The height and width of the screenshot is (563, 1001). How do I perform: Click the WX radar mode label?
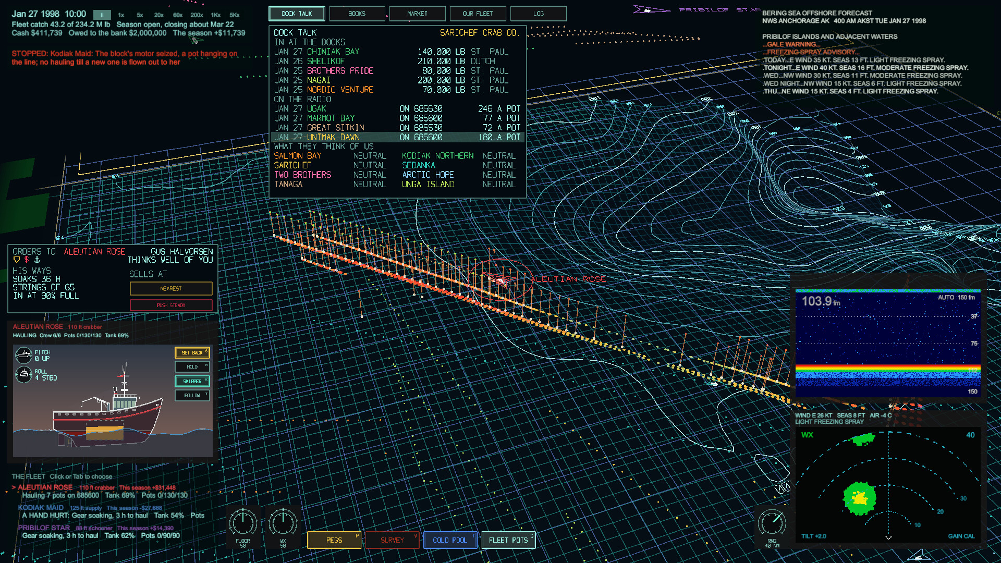[x=807, y=435]
